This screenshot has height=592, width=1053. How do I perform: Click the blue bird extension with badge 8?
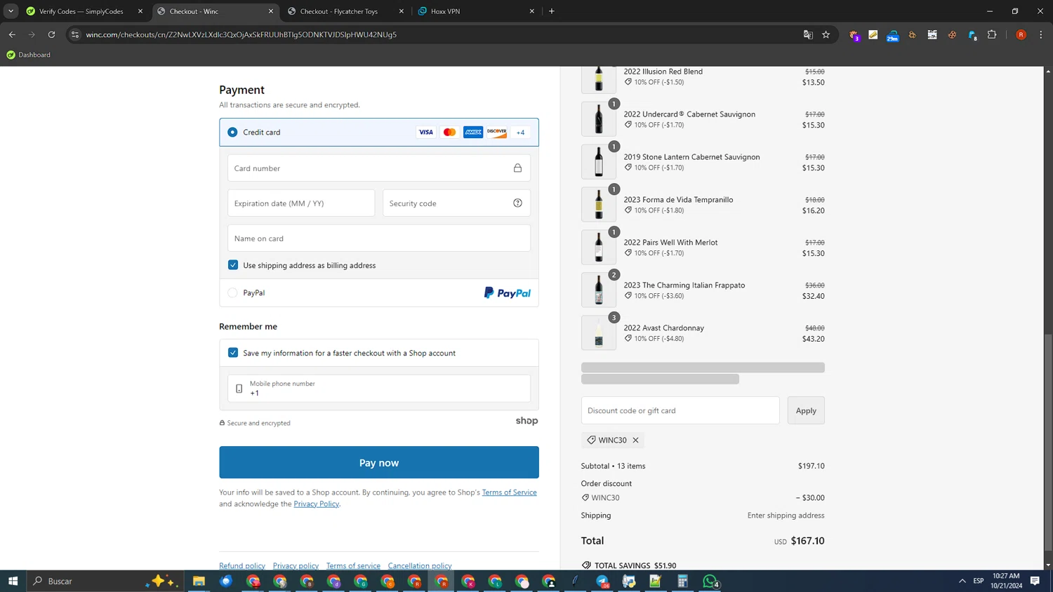[x=972, y=34]
